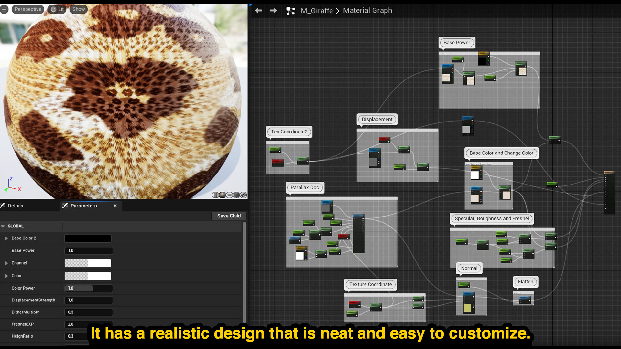621x349 pixels.
Task: Select the Parameters tab
Action: pyautogui.click(x=83, y=206)
